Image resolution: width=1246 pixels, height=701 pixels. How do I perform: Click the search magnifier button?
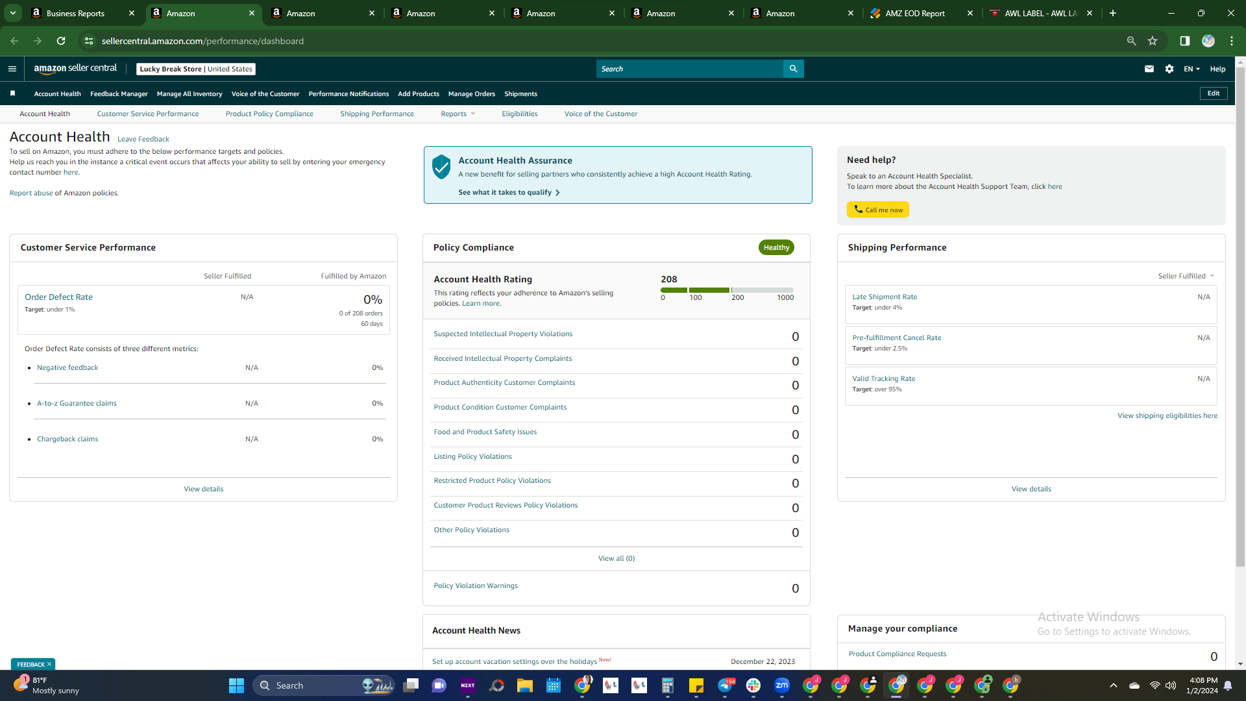point(793,69)
